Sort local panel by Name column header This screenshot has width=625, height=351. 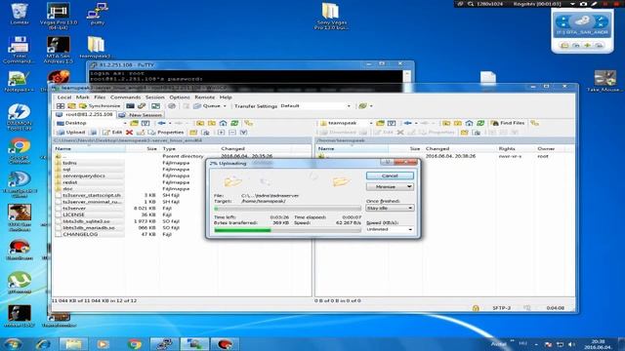click(90, 148)
